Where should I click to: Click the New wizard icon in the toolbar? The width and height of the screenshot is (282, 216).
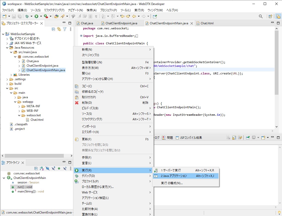click(5, 16)
